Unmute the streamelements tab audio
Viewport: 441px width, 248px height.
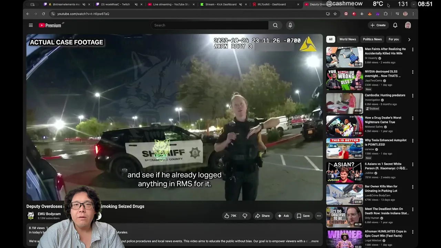pos(84,4)
